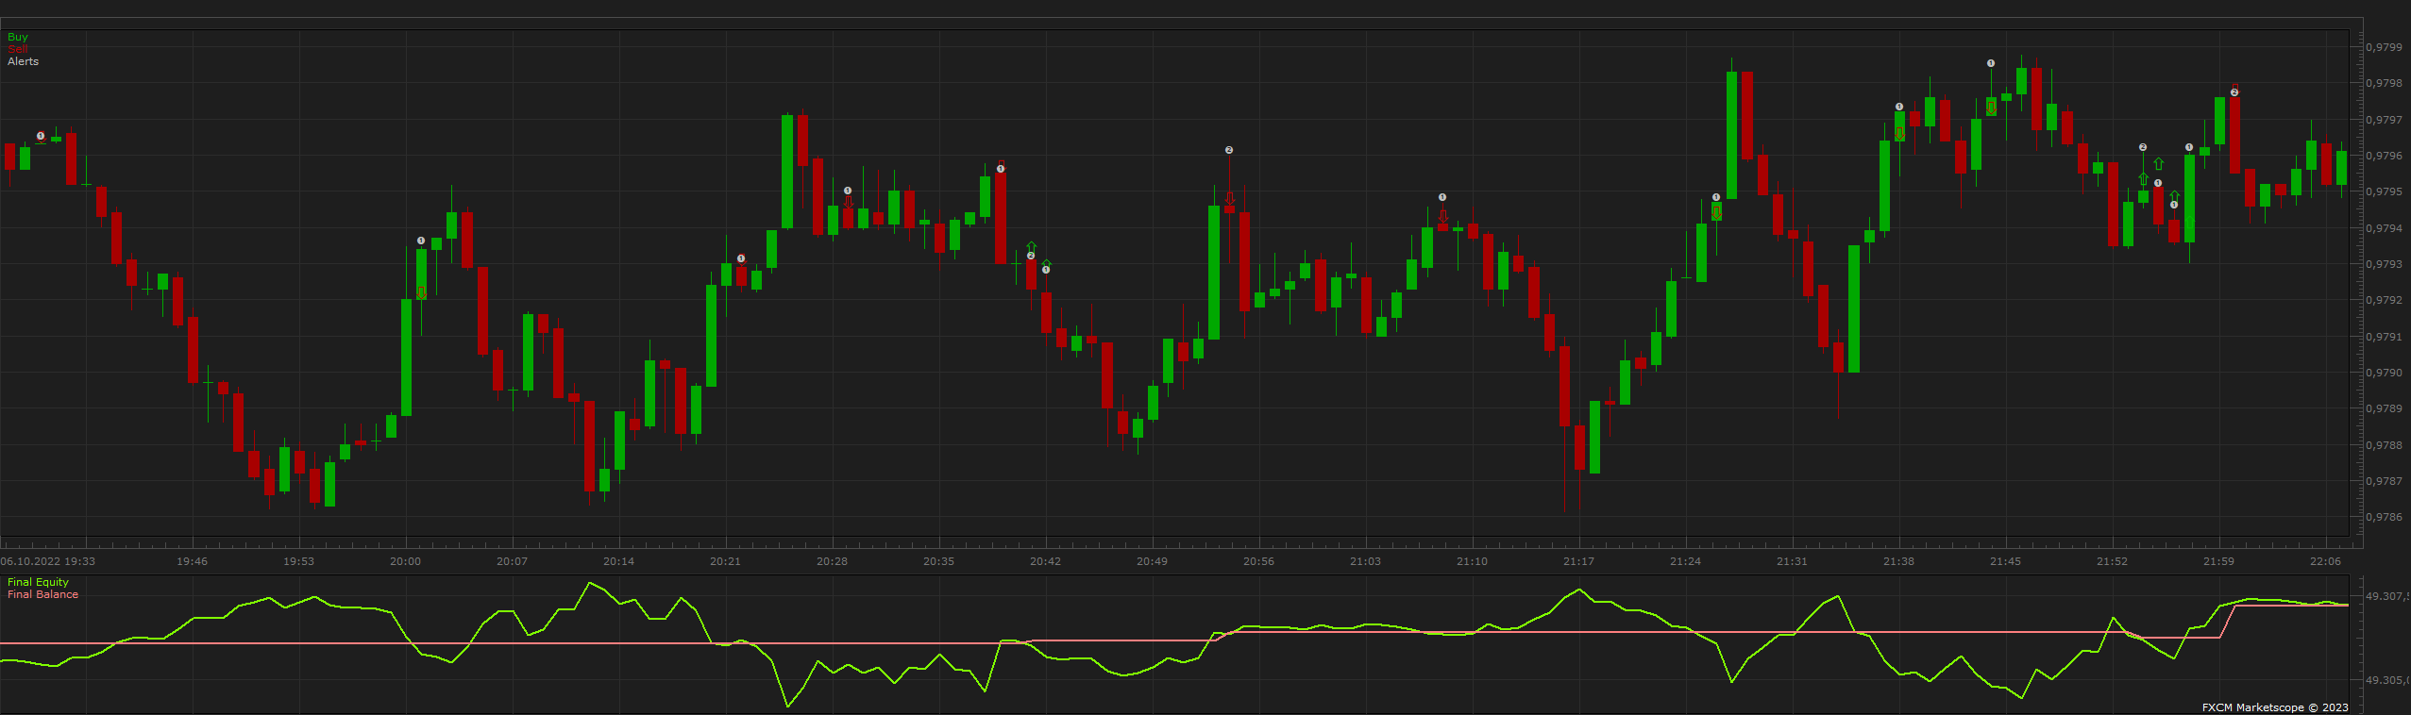Click the 21:45 time axis label
The image size is (2411, 715).
coord(2006,561)
